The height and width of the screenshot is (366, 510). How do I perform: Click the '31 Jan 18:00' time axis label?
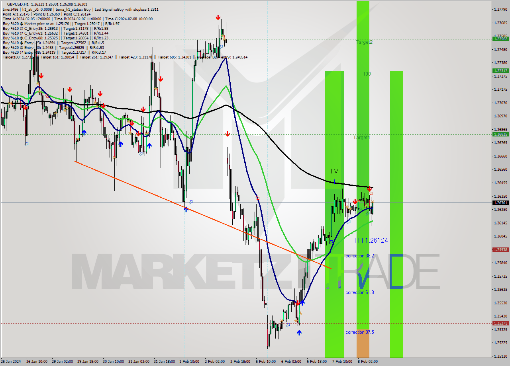coord(164,362)
